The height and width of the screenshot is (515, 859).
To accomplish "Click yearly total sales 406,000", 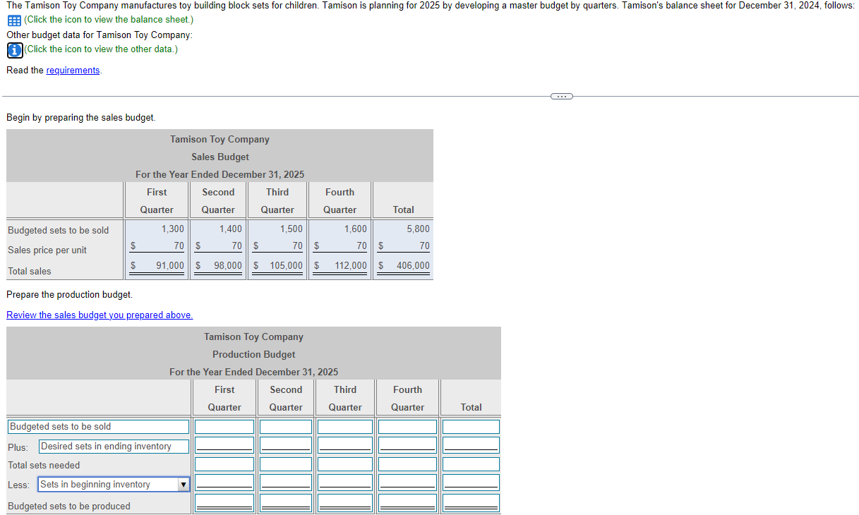I will coord(413,265).
